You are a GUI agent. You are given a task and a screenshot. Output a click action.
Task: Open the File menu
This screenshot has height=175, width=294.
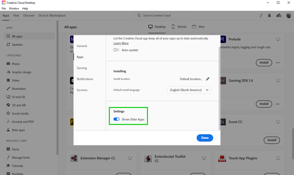(4, 9)
